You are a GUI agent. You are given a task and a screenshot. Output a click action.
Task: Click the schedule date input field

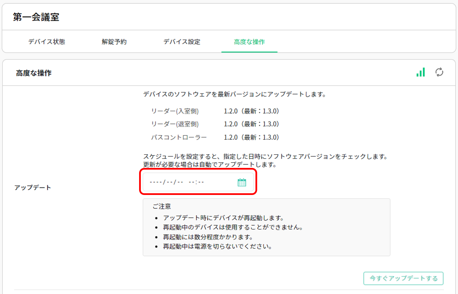(x=188, y=182)
